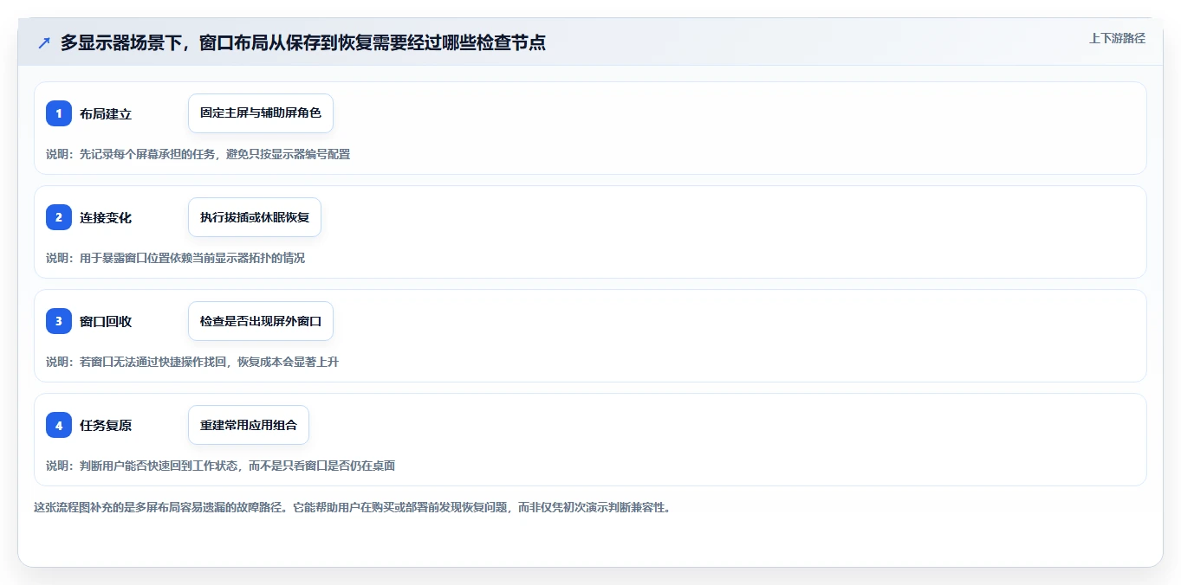This screenshot has height=585, width=1181.
Task: Click the 重建常用应用组合 button
Action: click(249, 425)
